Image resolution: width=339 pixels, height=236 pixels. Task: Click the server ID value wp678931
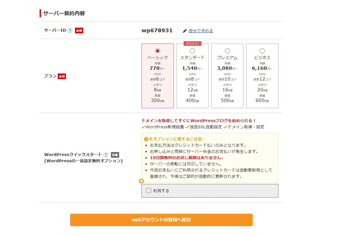click(157, 31)
